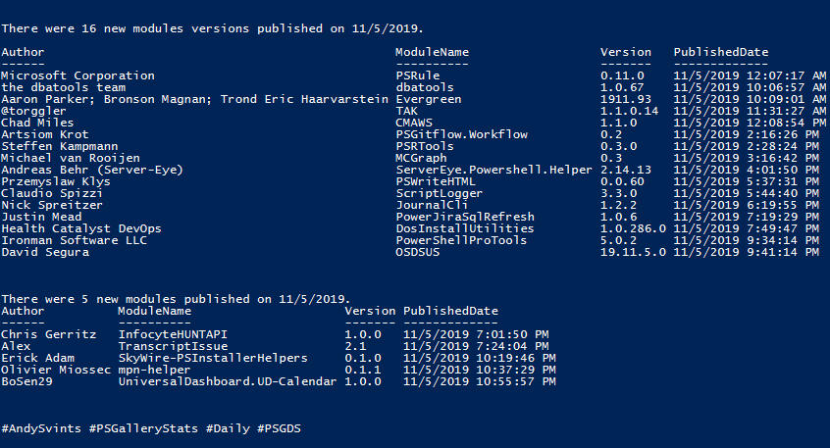Viewport: 830px width, 448px height.
Task: Click version '19.11.5.0'
Action: click(x=633, y=252)
